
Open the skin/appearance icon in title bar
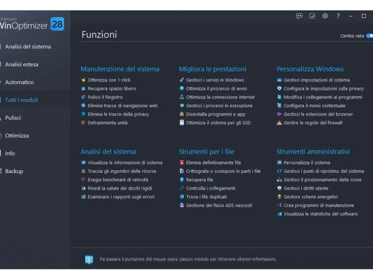click(x=312, y=16)
